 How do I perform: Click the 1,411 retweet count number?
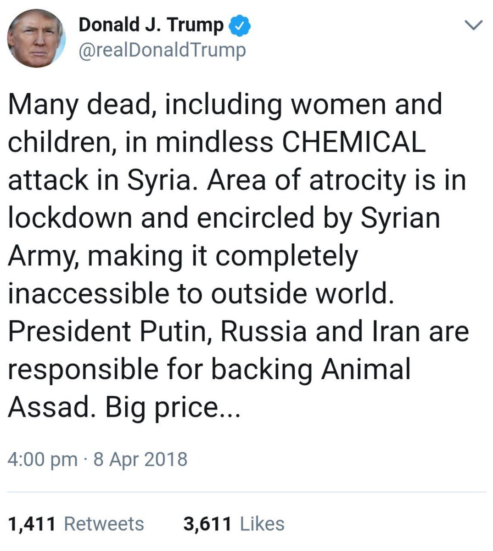tap(32, 524)
